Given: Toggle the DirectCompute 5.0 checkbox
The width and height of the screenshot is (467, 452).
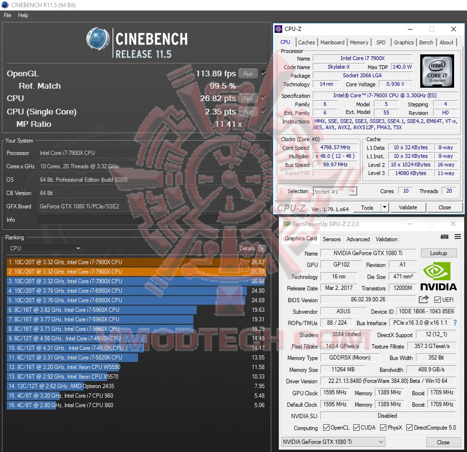Looking at the screenshot, I should 410,428.
